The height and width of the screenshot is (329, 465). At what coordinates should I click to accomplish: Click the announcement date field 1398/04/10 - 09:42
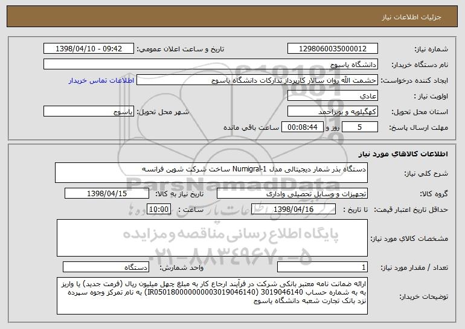(89, 49)
